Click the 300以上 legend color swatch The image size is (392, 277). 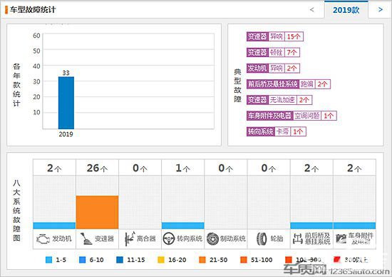click(x=337, y=259)
